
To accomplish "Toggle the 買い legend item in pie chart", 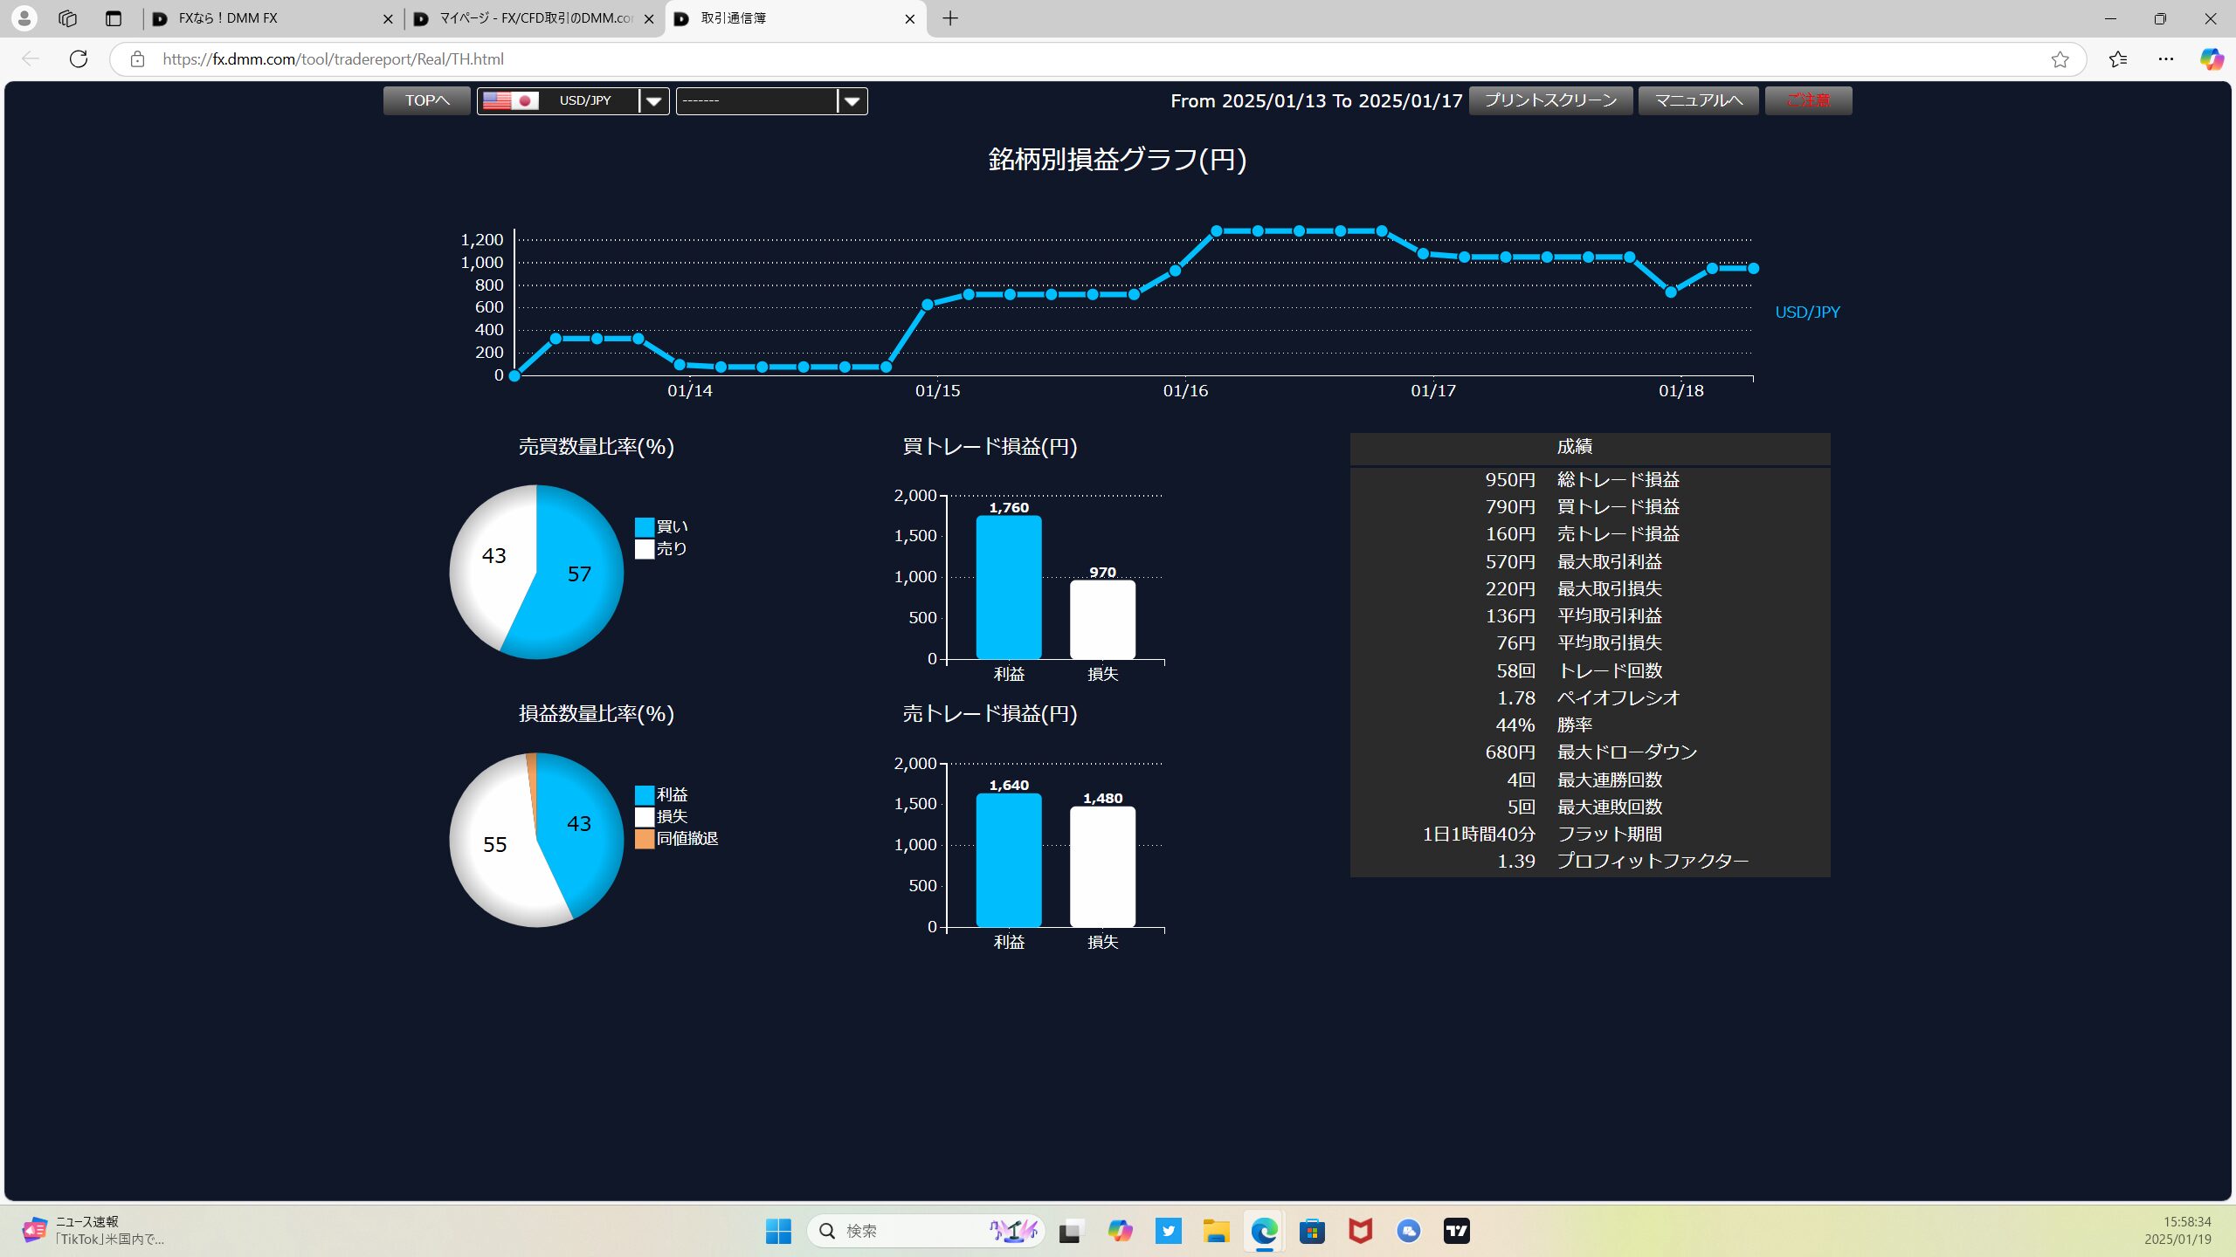I will coord(671,526).
